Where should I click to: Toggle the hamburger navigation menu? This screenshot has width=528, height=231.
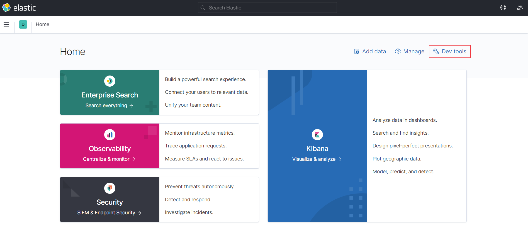6,24
